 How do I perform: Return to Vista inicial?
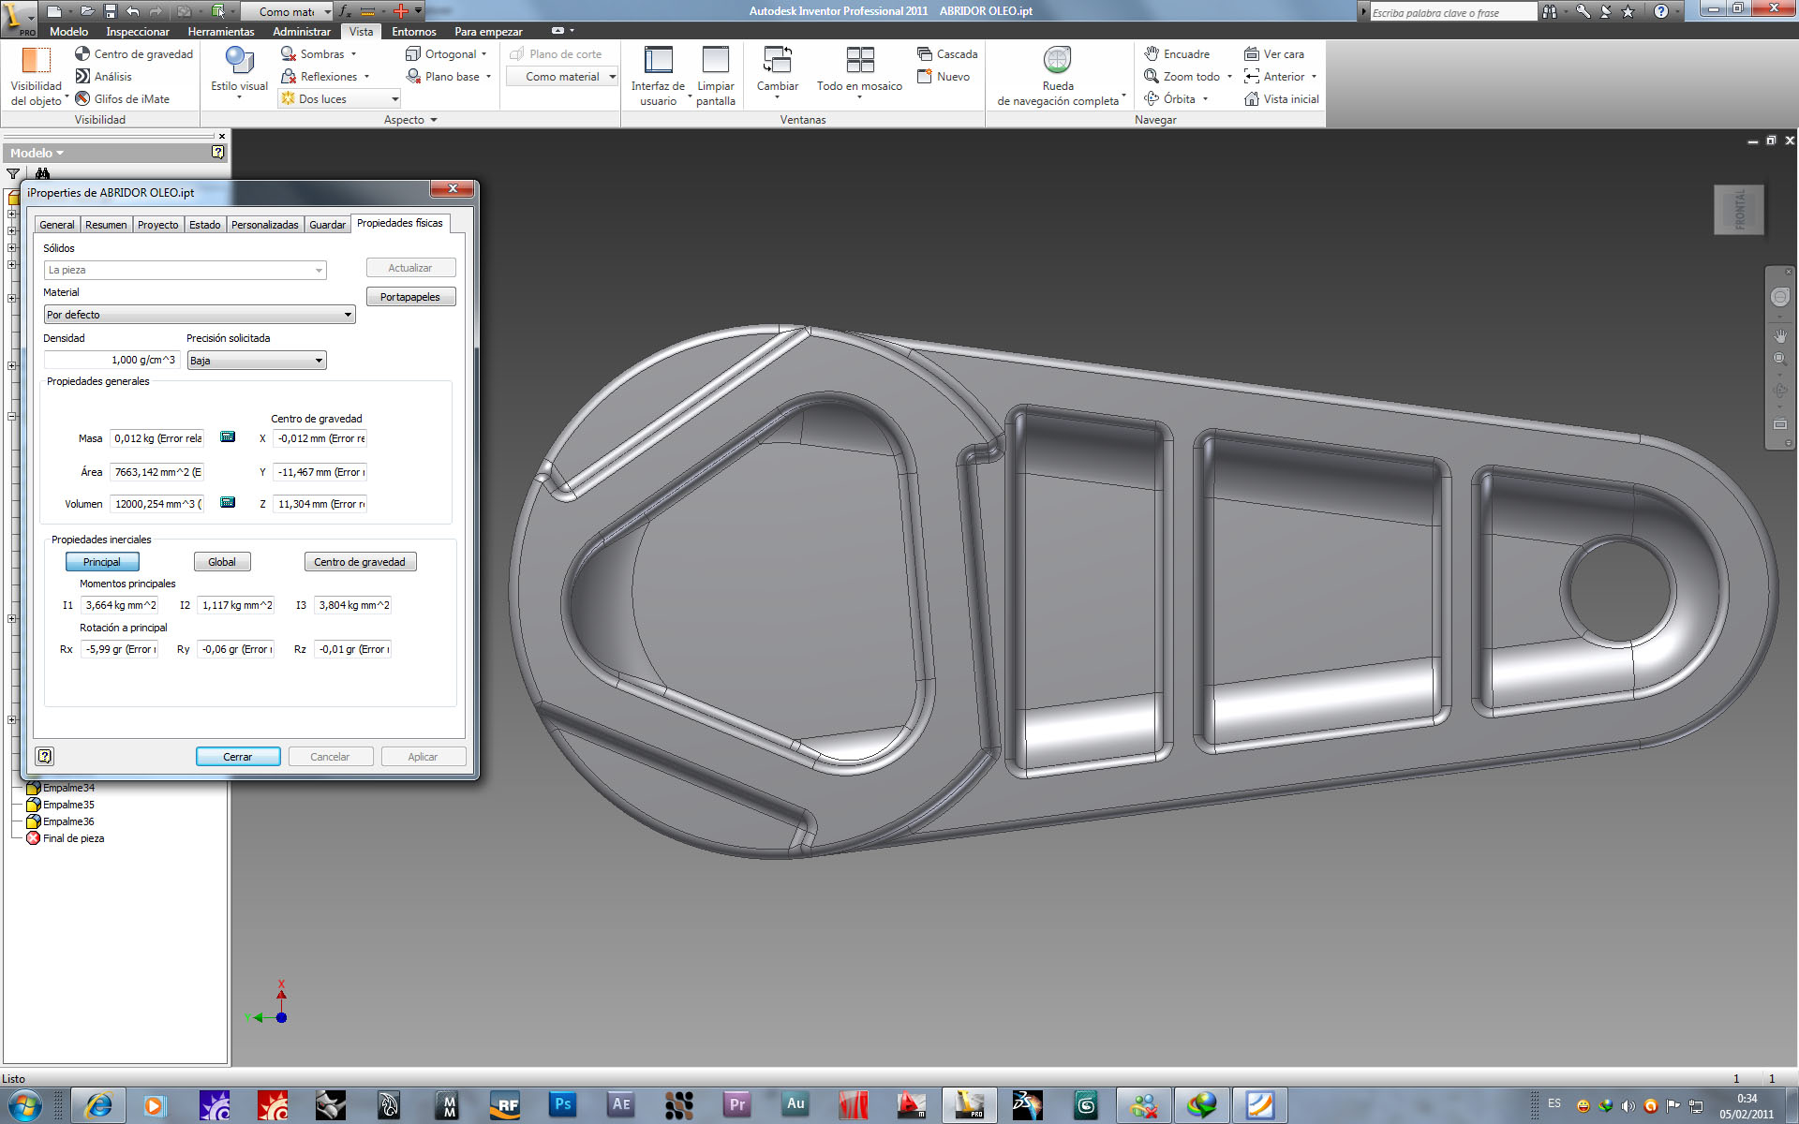pyautogui.click(x=1281, y=99)
